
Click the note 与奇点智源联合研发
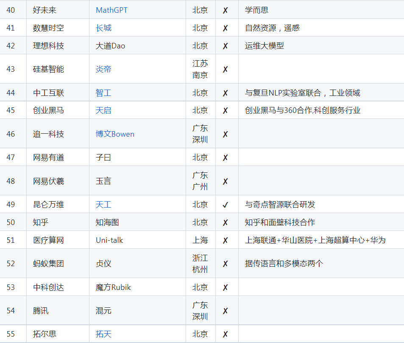(x=280, y=205)
